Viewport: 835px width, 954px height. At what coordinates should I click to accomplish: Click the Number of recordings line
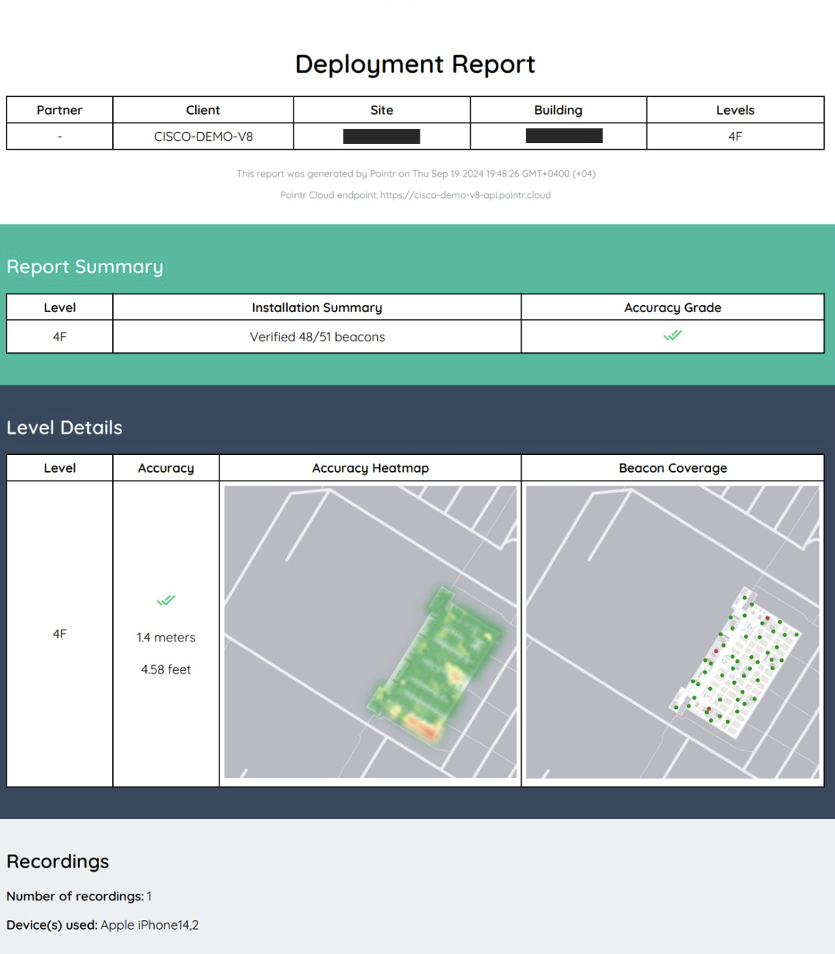point(79,896)
